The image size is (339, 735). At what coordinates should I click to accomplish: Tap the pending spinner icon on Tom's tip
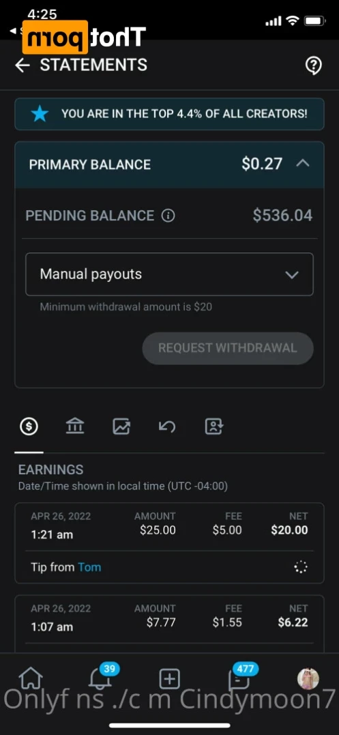point(300,567)
